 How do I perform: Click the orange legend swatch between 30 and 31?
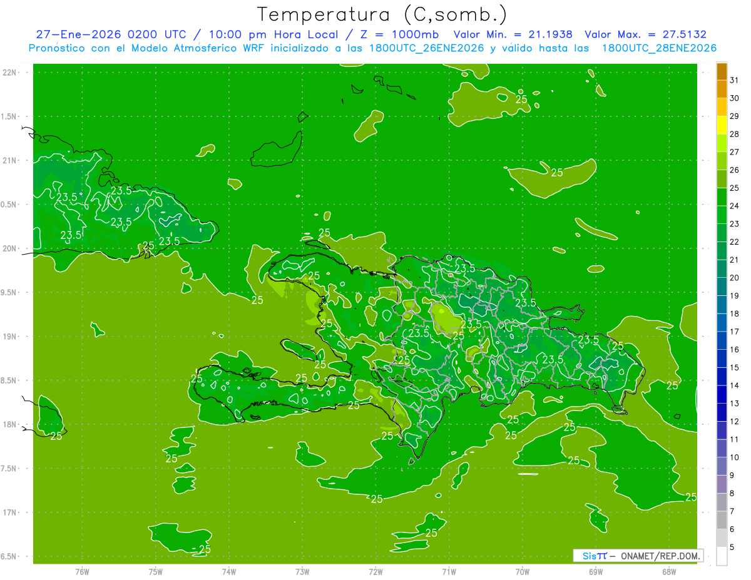coord(722,89)
